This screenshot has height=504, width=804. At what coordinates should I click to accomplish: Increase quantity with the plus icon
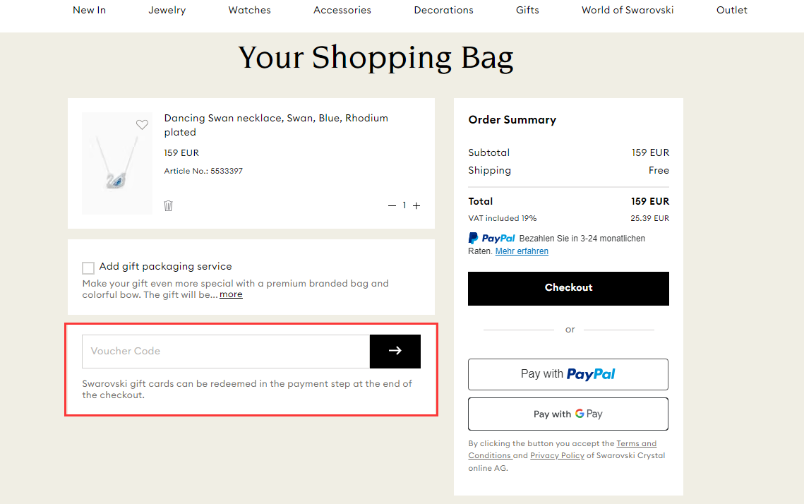pyautogui.click(x=416, y=205)
